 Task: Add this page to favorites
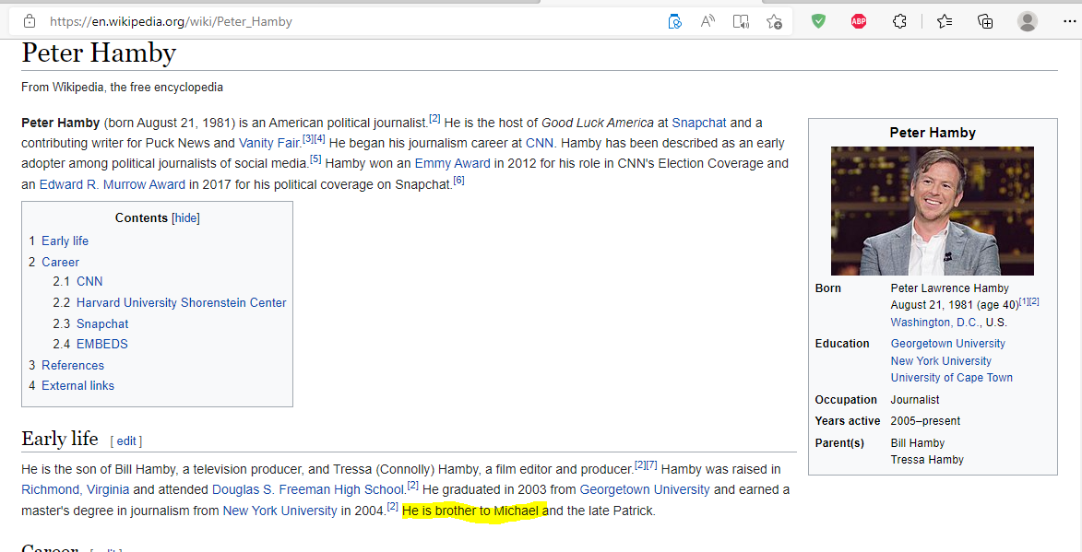coord(775,21)
